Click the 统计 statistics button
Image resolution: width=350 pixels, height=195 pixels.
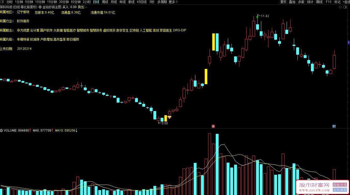[x=310, y=2]
